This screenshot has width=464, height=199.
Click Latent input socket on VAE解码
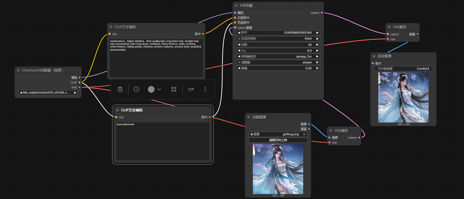tap(388, 34)
